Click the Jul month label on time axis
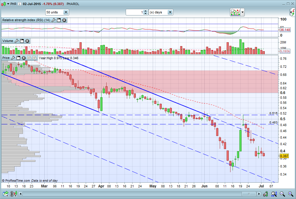 [x=261, y=186]
